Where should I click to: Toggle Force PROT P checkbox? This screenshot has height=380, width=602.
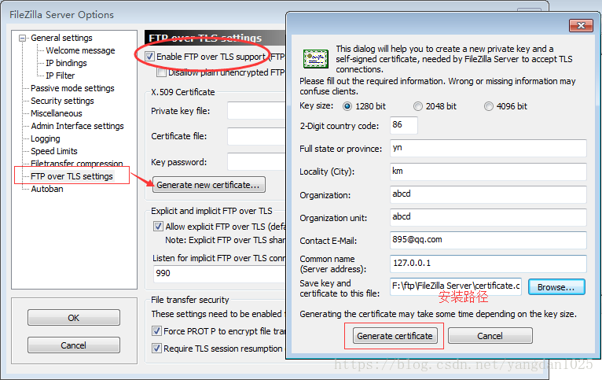[156, 330]
